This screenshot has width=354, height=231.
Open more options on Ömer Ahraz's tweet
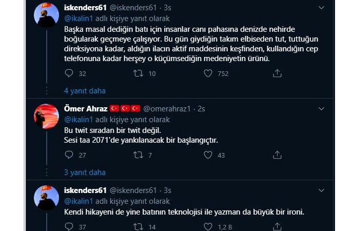click(x=321, y=109)
